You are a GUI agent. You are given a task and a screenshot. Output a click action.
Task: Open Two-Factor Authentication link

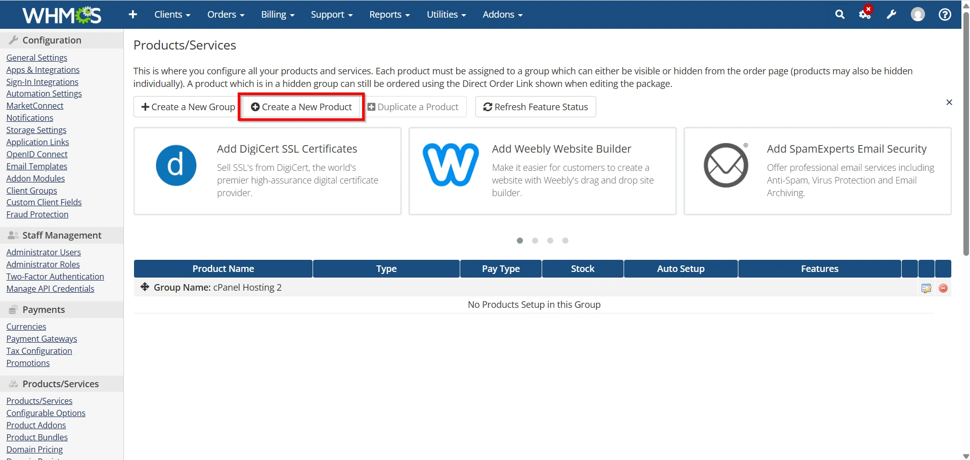(55, 277)
